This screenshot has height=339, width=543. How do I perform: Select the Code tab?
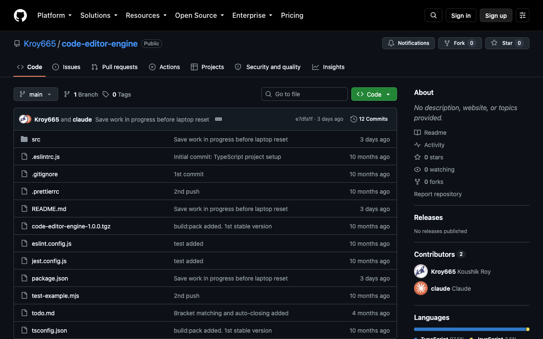[x=30, y=67]
